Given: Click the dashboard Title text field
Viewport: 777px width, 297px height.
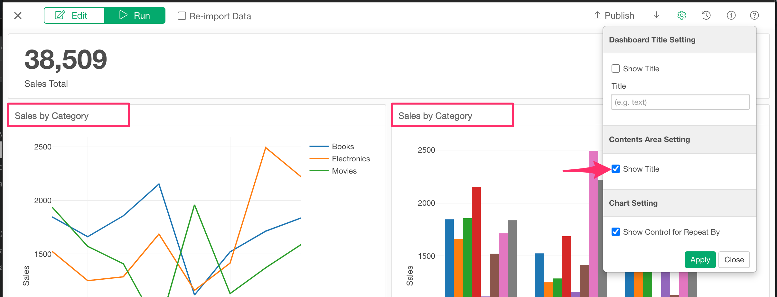Looking at the screenshot, I should pyautogui.click(x=680, y=102).
